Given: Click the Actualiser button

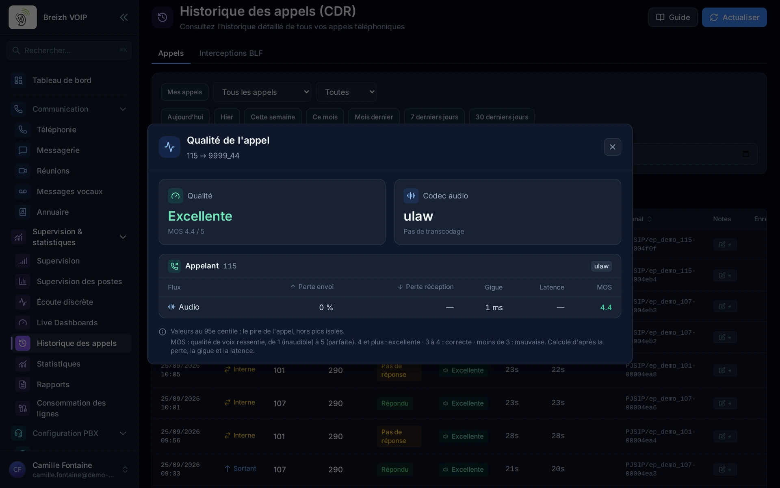Looking at the screenshot, I should pos(734,17).
